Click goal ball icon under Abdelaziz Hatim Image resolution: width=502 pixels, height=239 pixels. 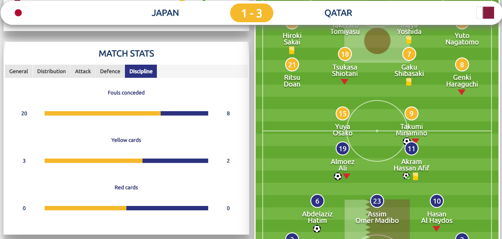tap(317, 229)
